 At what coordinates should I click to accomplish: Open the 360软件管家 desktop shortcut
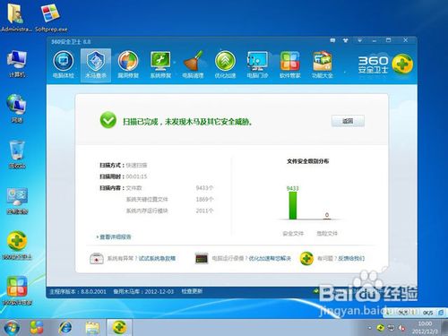coord(17,290)
